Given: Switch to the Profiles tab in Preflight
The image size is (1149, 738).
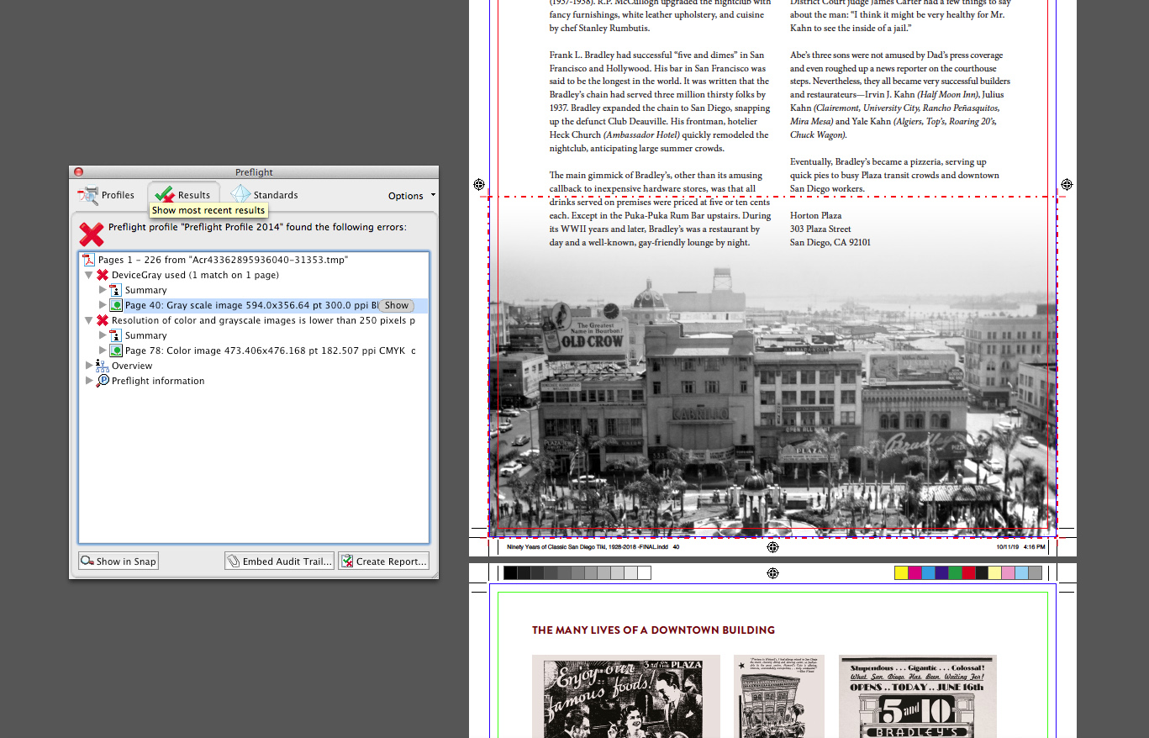Looking at the screenshot, I should [x=106, y=195].
